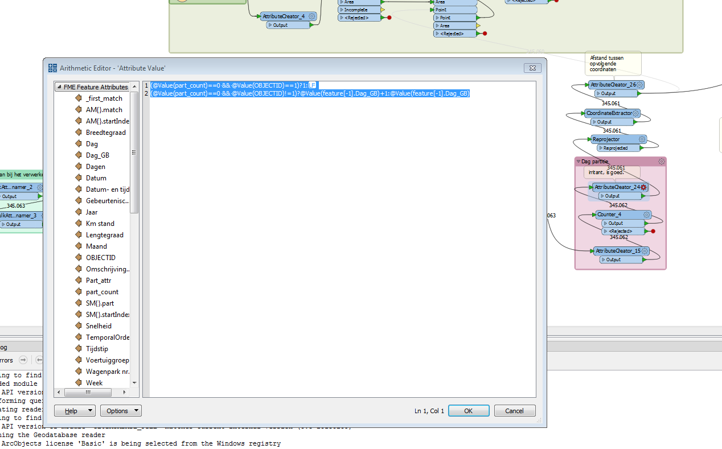
Task: Click attribute list scroll-left arrow
Action: point(58,393)
